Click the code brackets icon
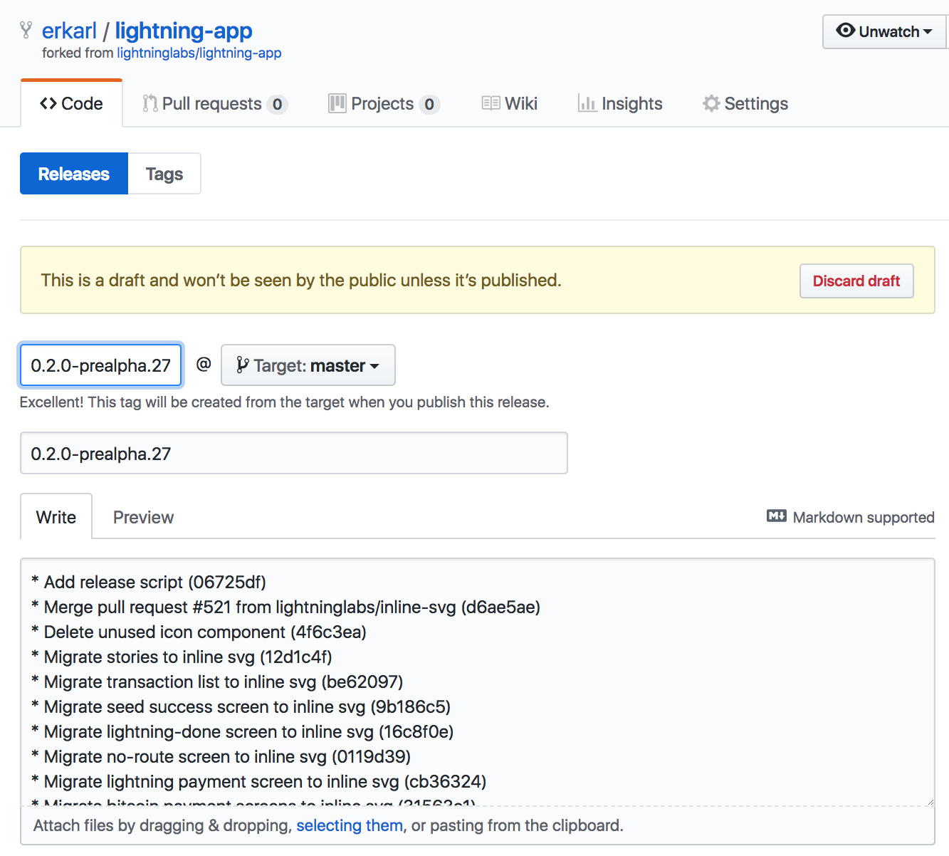Screen dimensions: 949x856 click(x=48, y=104)
